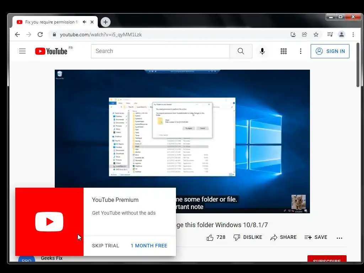Click the Geeks Fix channel name
The width and height of the screenshot is (364, 273).
[x=52, y=258]
